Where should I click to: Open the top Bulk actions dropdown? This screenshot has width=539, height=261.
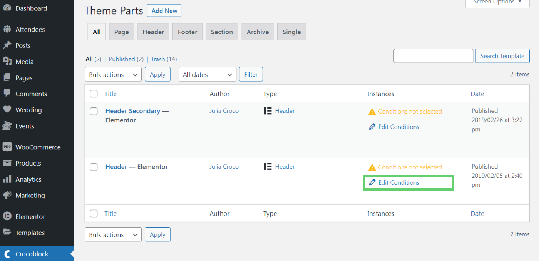[113, 75]
